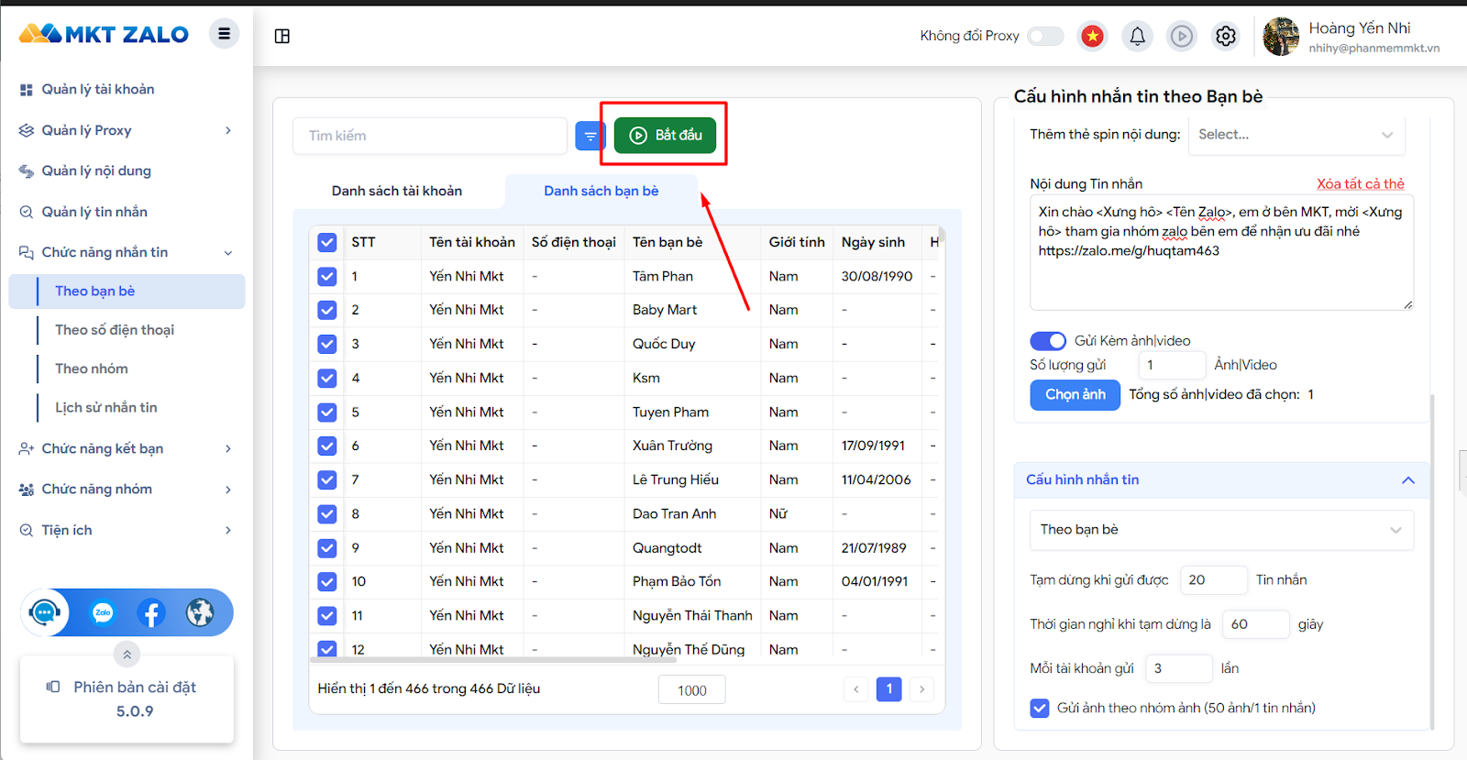Click the Xóa tất cả thẻ link
The image size is (1467, 760).
click(1361, 184)
